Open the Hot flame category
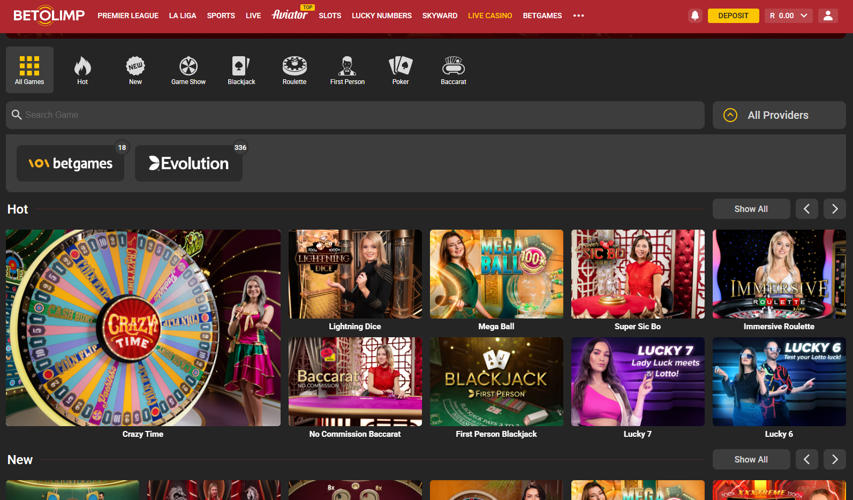The height and width of the screenshot is (500, 853). tap(82, 70)
